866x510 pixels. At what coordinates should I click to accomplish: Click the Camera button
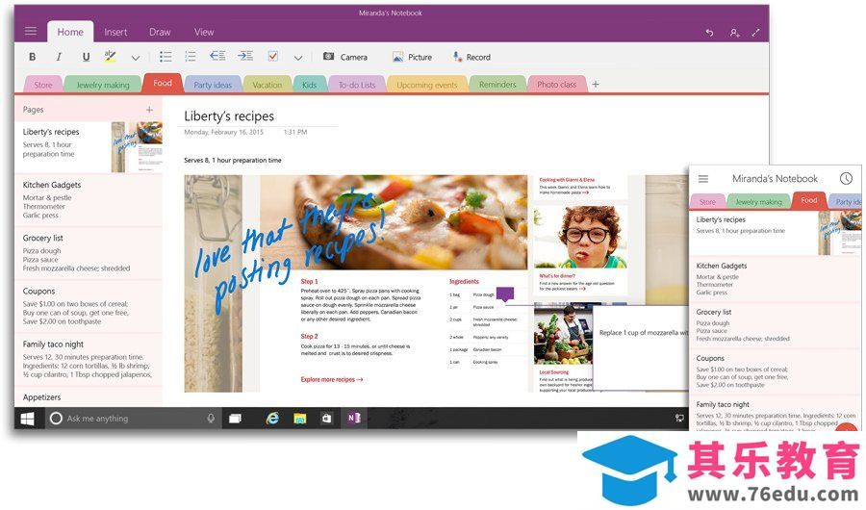coord(345,57)
